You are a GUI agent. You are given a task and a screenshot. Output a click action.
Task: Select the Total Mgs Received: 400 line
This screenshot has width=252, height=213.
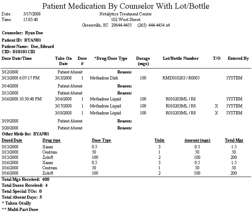(x=25, y=179)
